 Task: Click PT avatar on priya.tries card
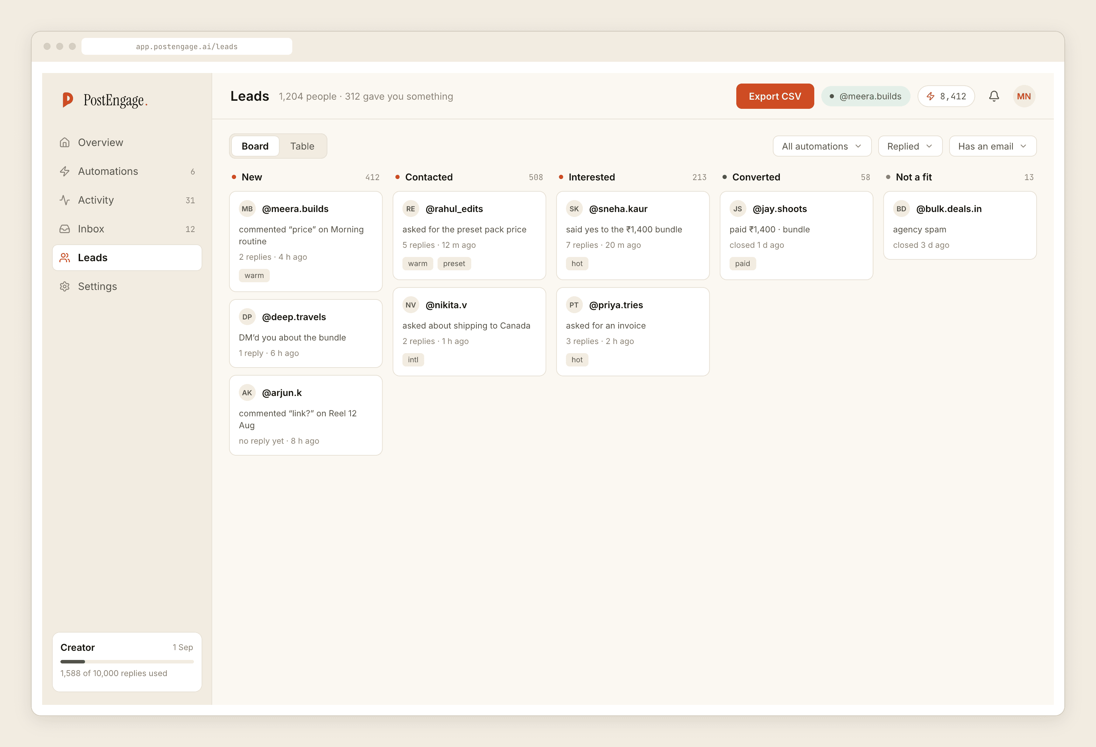pyautogui.click(x=574, y=305)
